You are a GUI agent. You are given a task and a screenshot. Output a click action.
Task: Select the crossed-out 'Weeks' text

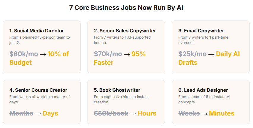(189, 113)
